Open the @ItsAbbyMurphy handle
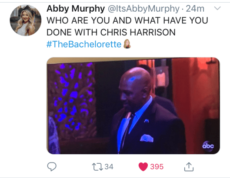This screenshot has height=178, width=230. click(x=143, y=9)
